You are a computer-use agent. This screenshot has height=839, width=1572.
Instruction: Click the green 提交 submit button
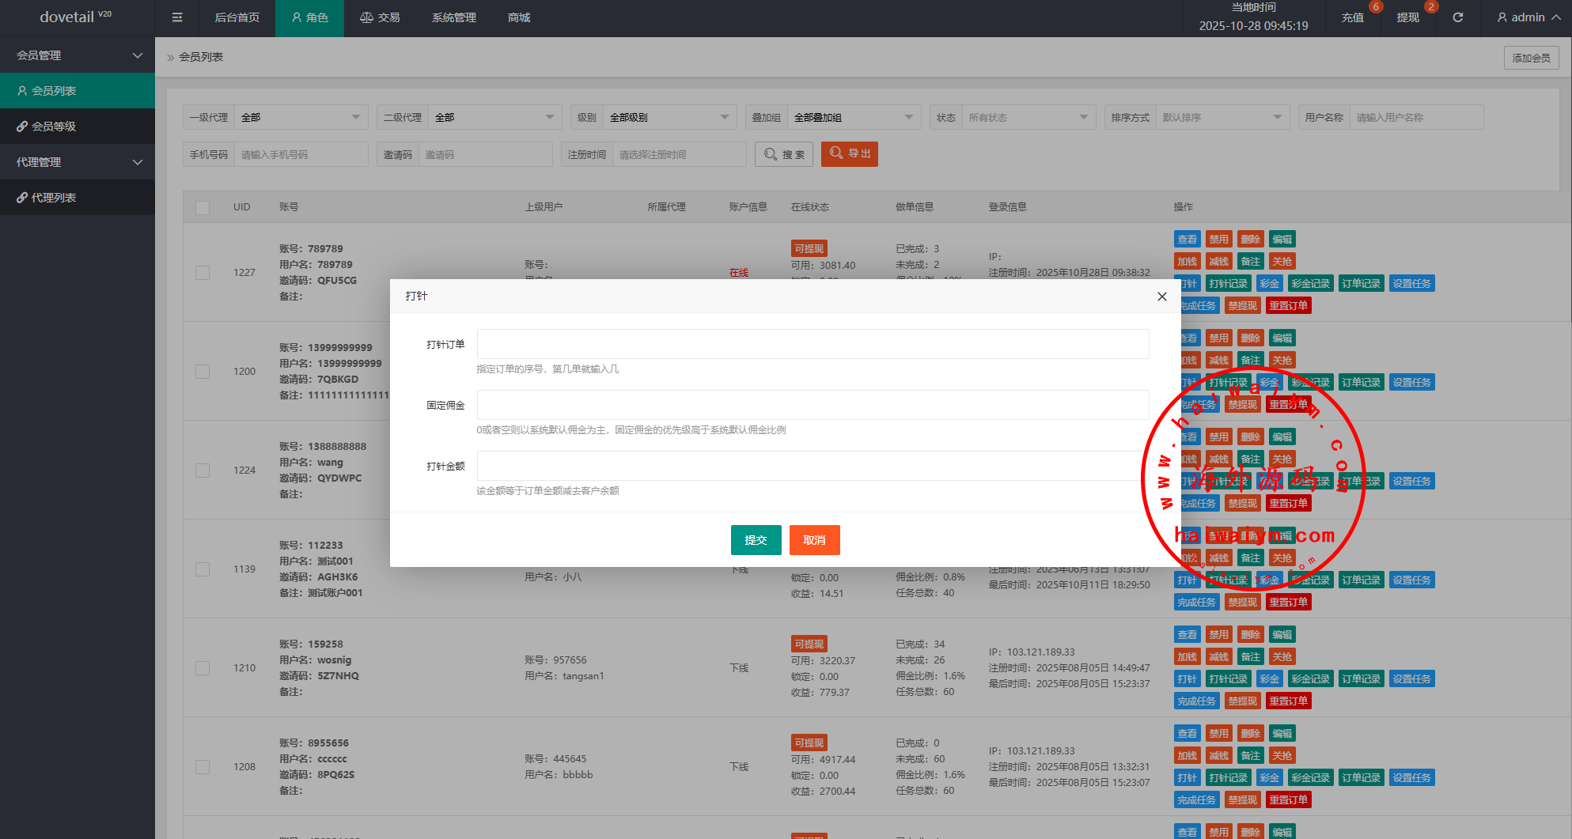coord(756,540)
